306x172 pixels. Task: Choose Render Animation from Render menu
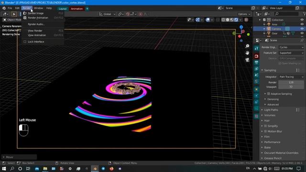click(x=43, y=18)
